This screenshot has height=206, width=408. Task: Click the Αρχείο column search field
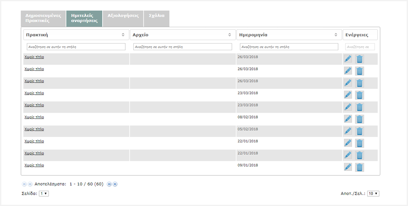pyautogui.click(x=183, y=47)
